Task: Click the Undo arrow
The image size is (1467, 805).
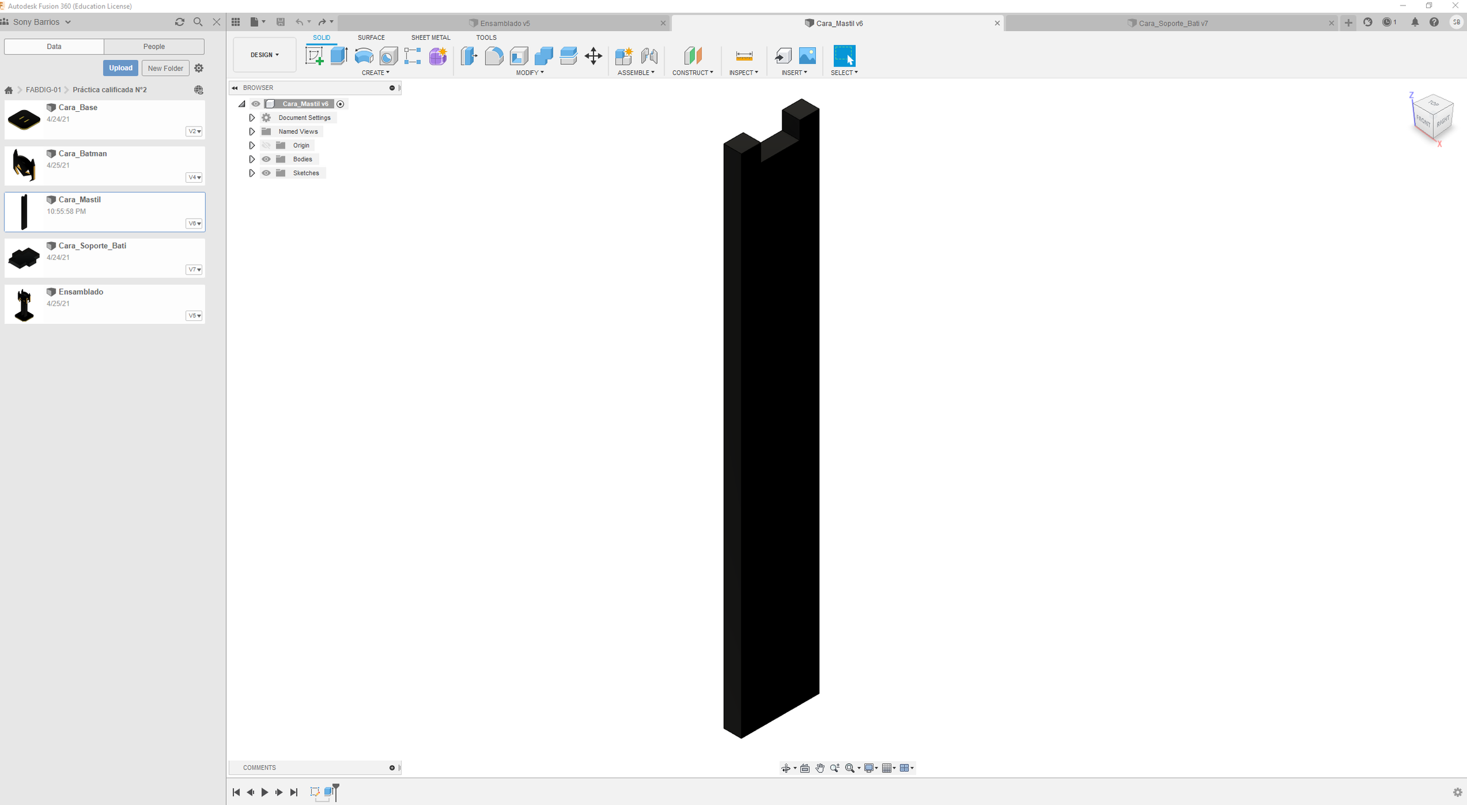Action: tap(300, 22)
